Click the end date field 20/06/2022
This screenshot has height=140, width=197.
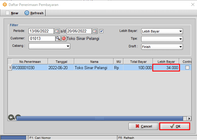79,31
